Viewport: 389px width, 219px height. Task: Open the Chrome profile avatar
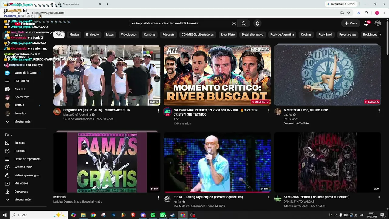377,13
